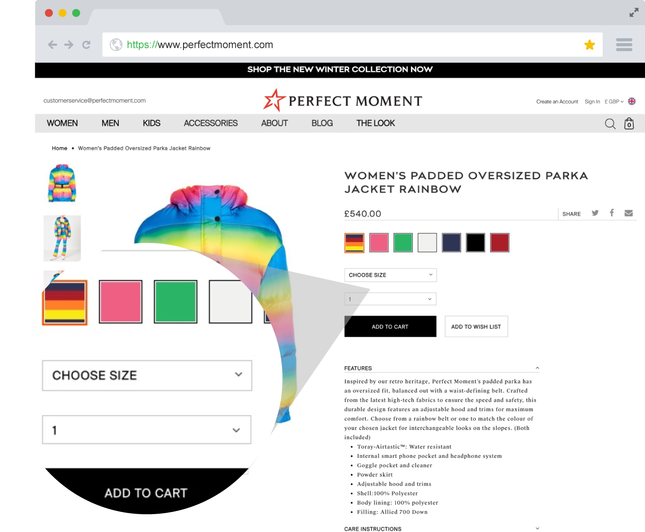
Task: Select the small rainbow stripe swatch
Action: pos(354,242)
